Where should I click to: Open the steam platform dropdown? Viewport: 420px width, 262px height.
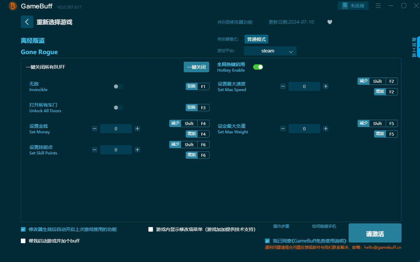click(x=270, y=51)
